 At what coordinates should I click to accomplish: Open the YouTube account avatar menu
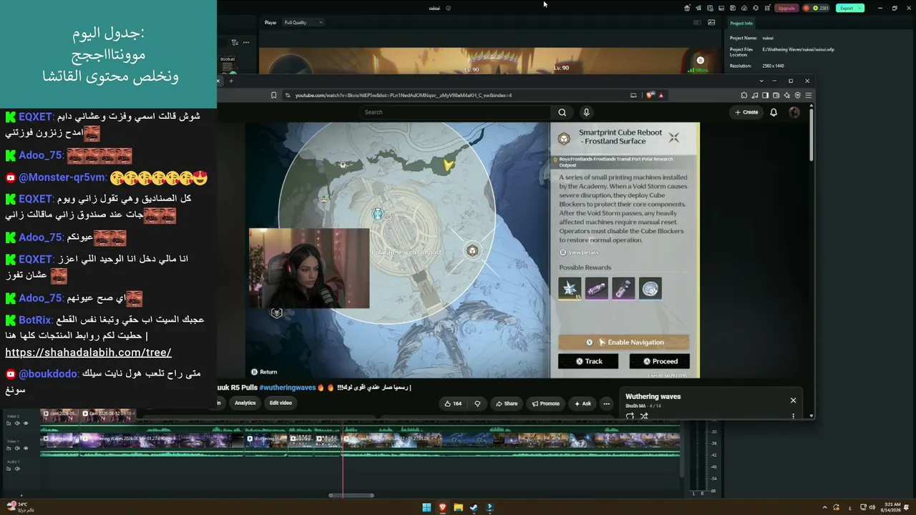coord(794,112)
